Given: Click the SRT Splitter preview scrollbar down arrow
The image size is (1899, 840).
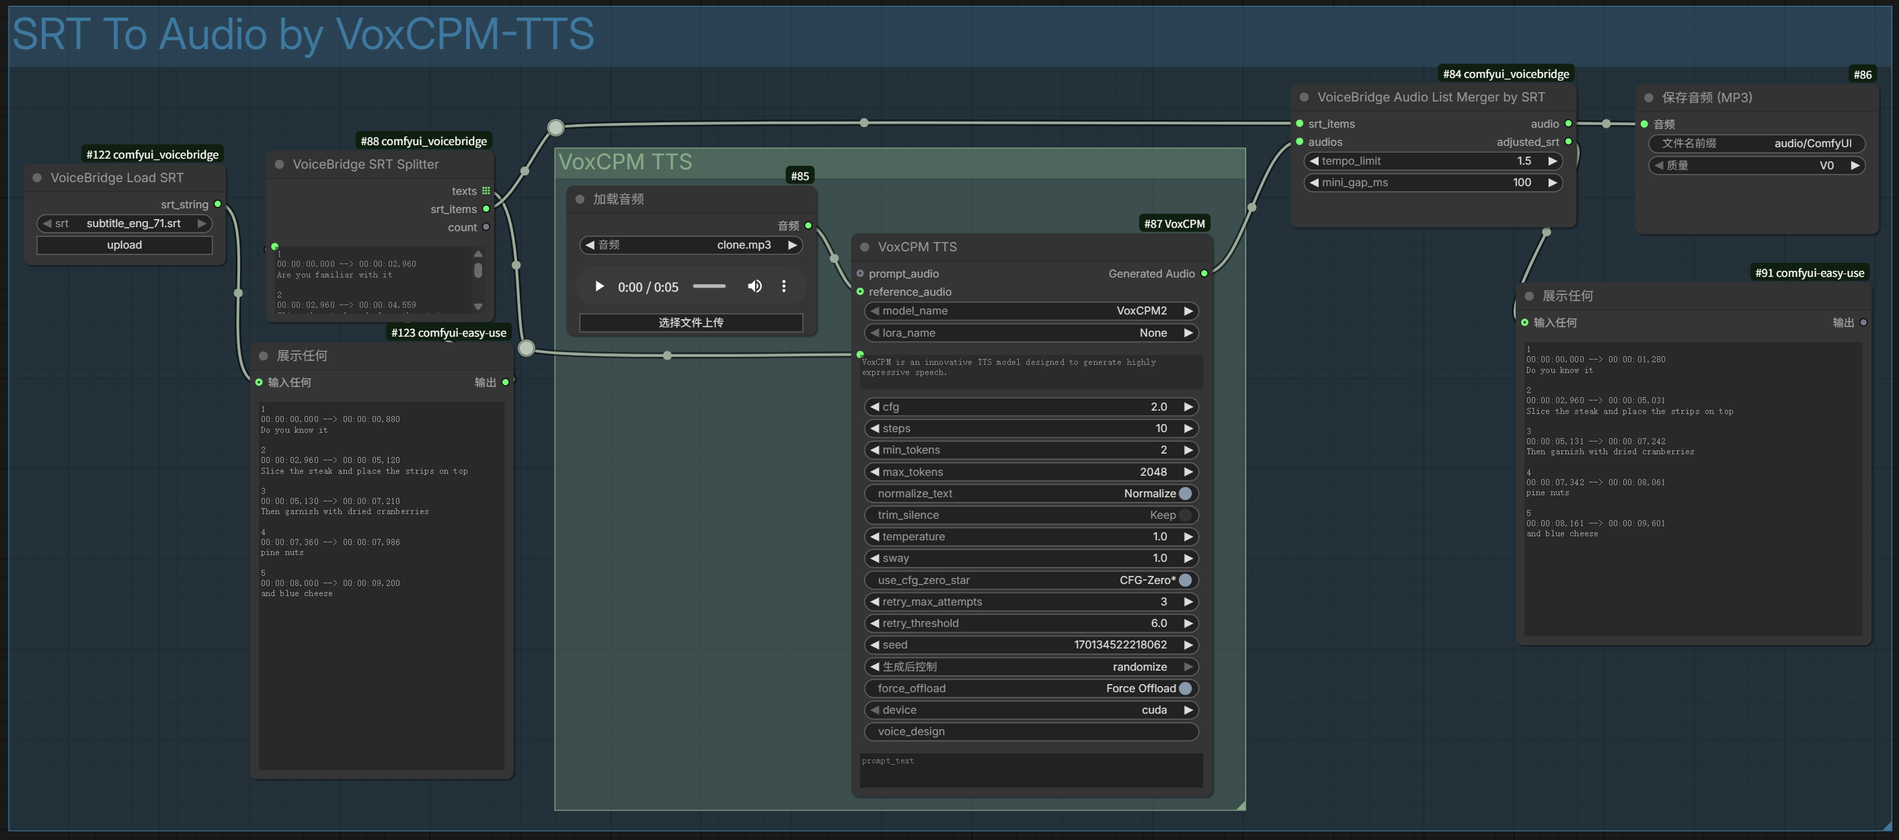Looking at the screenshot, I should 478,306.
